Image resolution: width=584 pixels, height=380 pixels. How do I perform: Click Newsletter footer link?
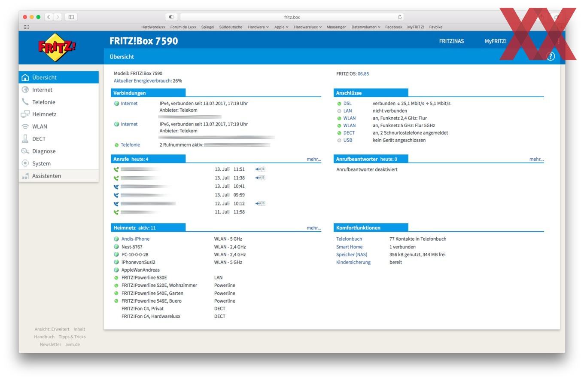click(50, 345)
